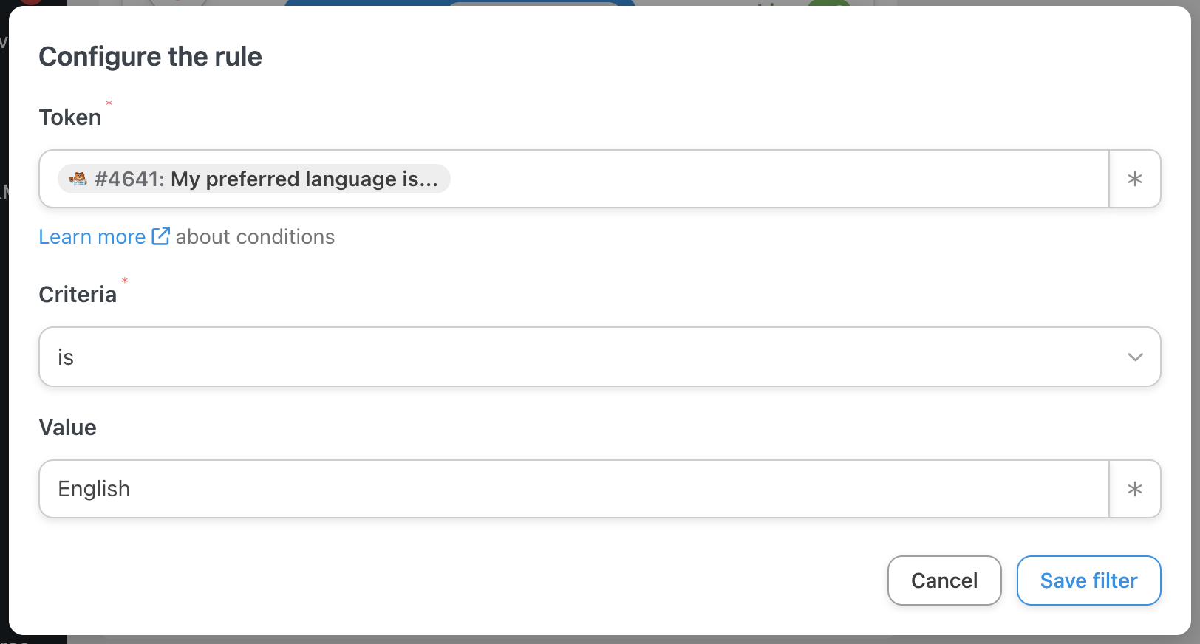Click the Token field label
The image size is (1200, 644).
click(x=69, y=117)
